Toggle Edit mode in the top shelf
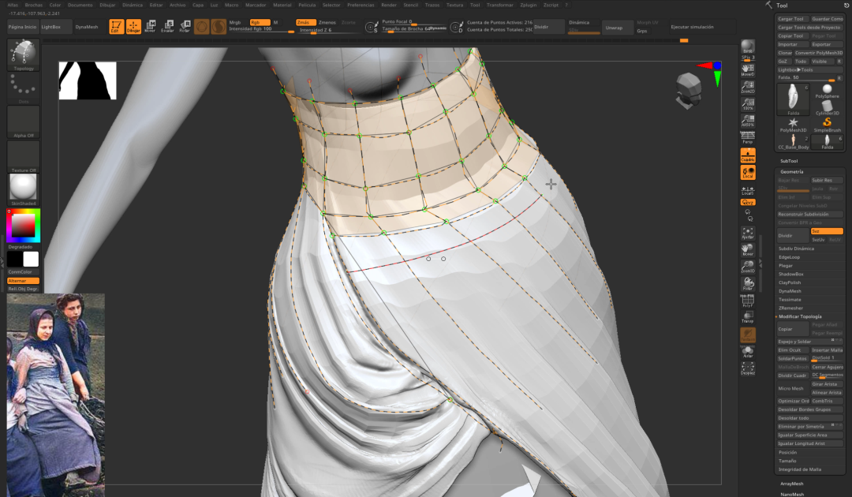The height and width of the screenshot is (497, 852). [116, 26]
